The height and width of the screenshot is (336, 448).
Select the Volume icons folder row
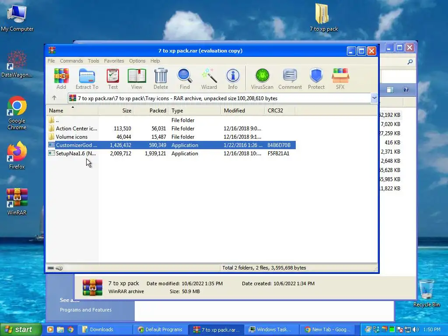[x=171, y=137]
